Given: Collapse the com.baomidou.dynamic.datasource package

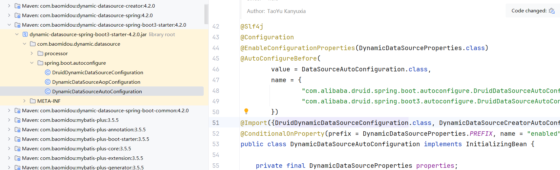Looking at the screenshot, I should coord(24,44).
